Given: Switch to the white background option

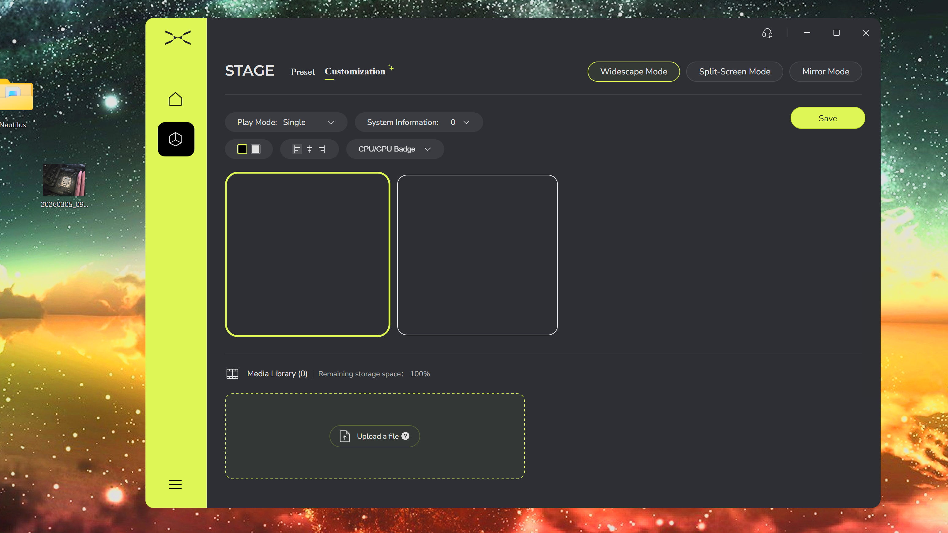Looking at the screenshot, I should point(256,149).
